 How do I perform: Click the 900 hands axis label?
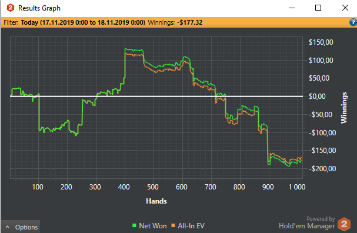coord(268,187)
